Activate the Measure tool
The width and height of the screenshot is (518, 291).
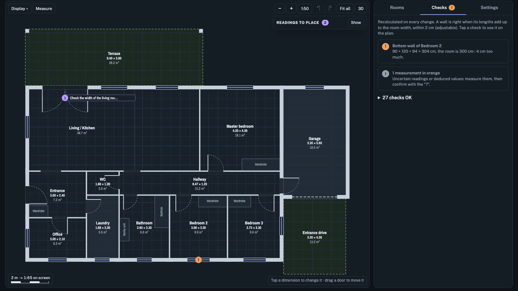click(44, 9)
